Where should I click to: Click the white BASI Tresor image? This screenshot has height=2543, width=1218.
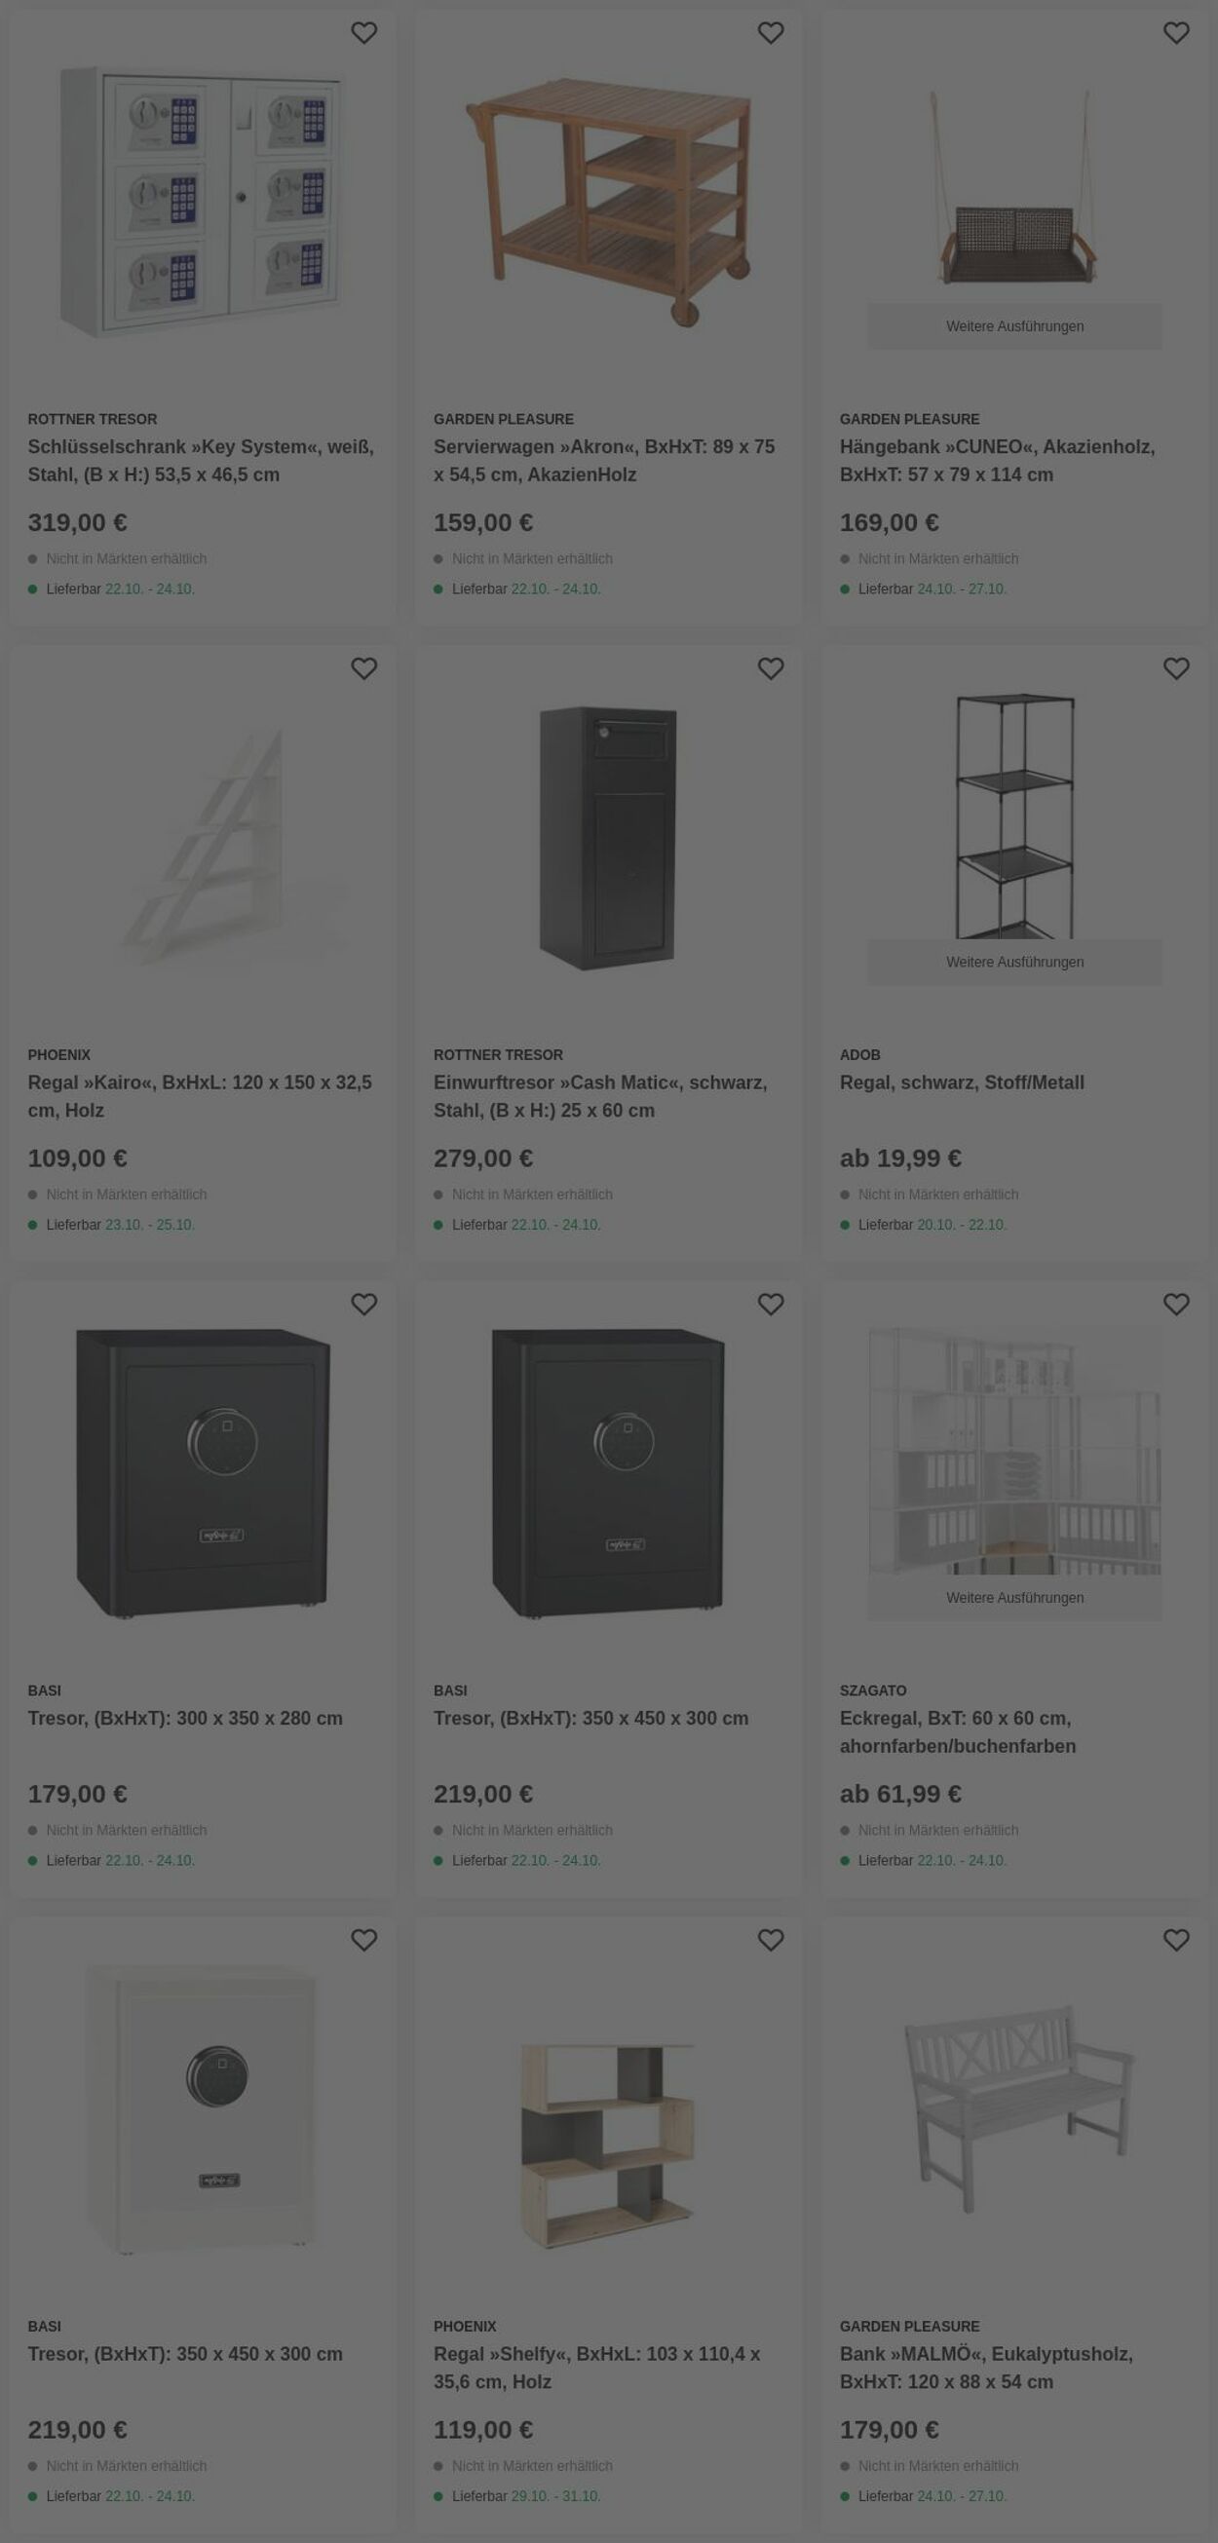click(202, 2108)
